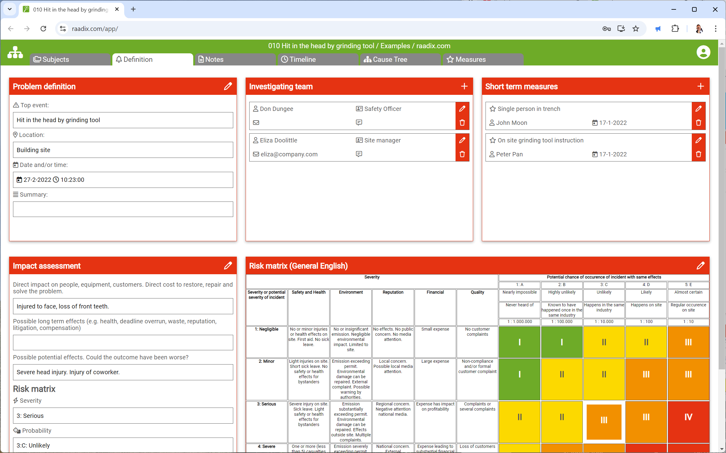The image size is (726, 453).
Task: Edit team member Don Dungee
Action: (x=462, y=109)
